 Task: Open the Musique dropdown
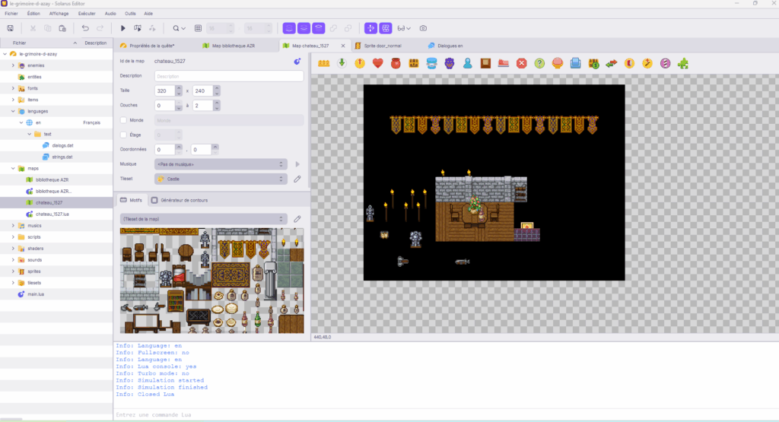point(220,164)
